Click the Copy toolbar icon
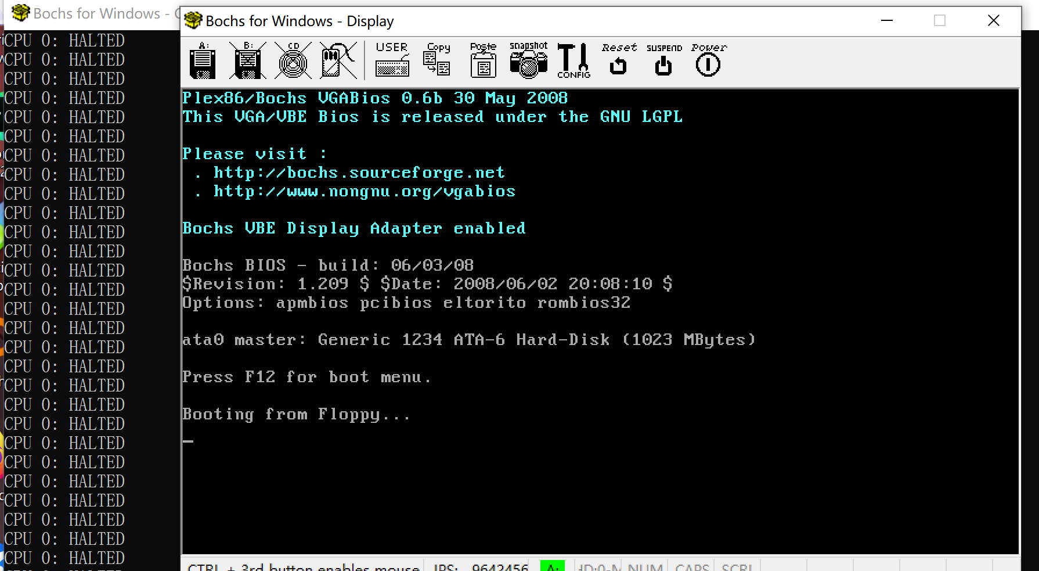The image size is (1039, 571). [x=437, y=59]
